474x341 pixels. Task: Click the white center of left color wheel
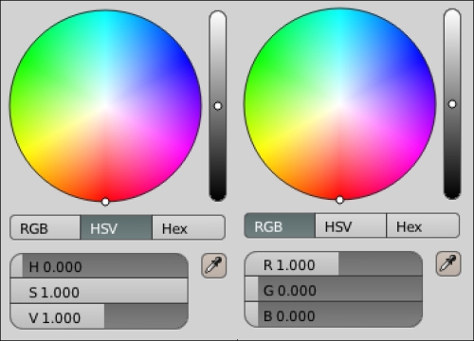pos(105,106)
